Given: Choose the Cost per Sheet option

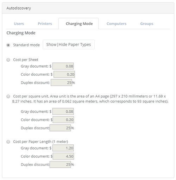Looking at the screenshot, I should click(8, 60).
